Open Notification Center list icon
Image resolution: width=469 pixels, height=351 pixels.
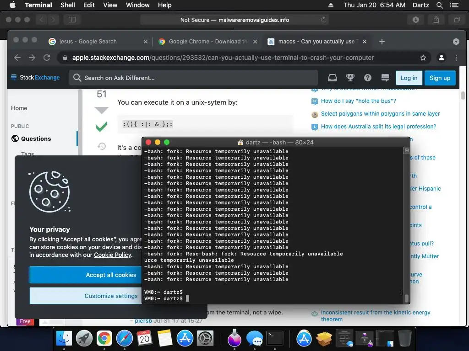click(x=454, y=5)
